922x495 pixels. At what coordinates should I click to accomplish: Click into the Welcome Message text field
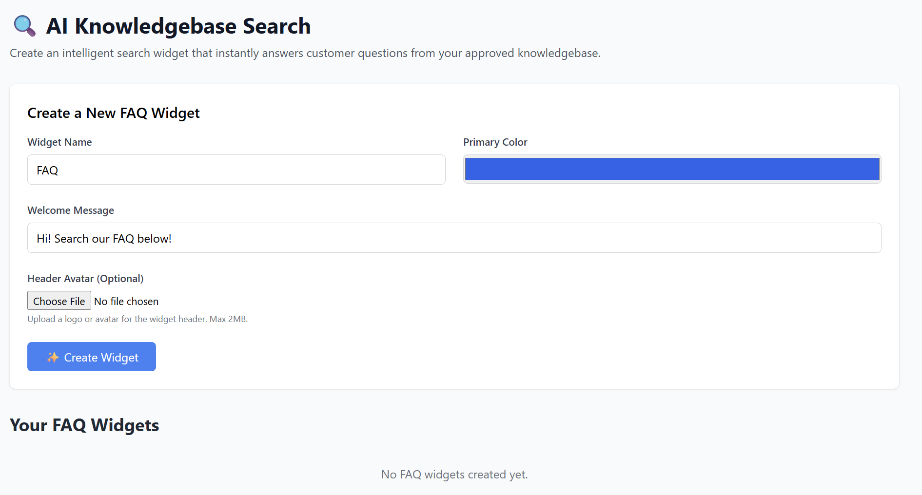pos(454,238)
